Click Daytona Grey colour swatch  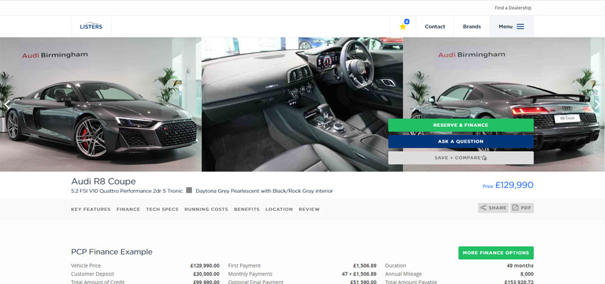(189, 190)
